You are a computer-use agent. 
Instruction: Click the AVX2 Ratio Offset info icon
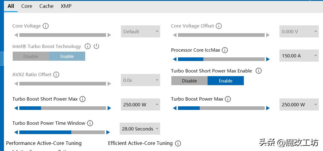[x=56, y=75]
